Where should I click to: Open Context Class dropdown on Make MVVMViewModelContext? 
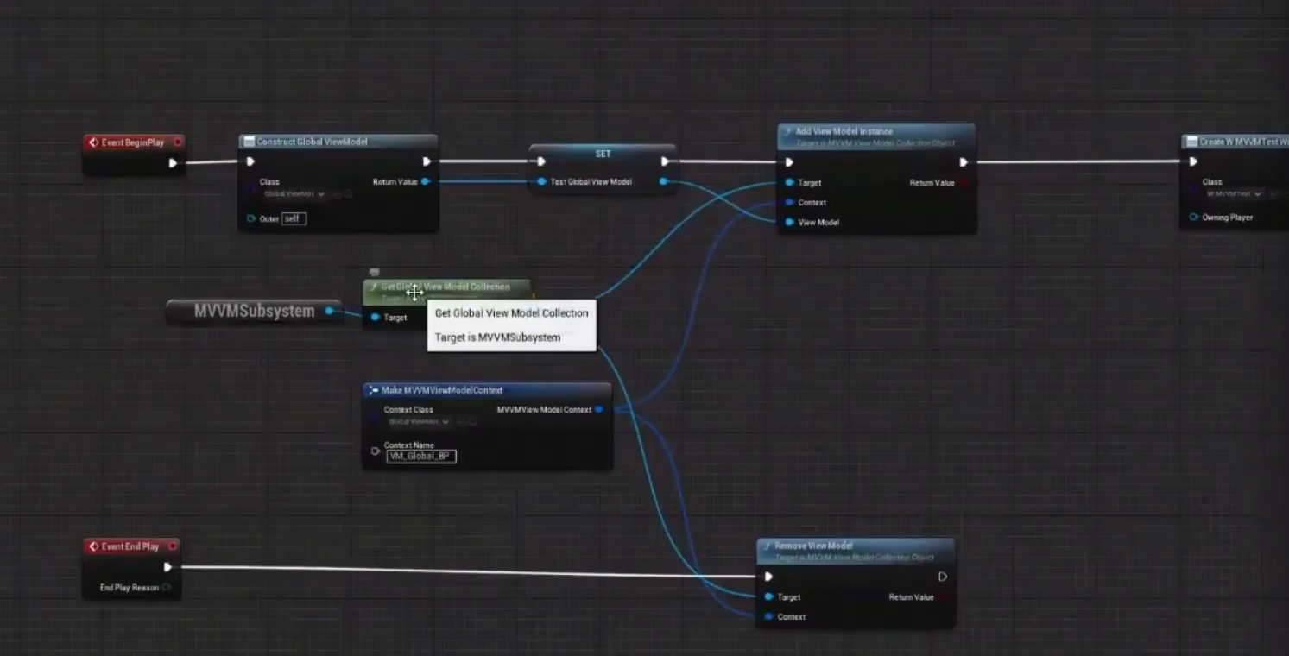pyautogui.click(x=420, y=422)
